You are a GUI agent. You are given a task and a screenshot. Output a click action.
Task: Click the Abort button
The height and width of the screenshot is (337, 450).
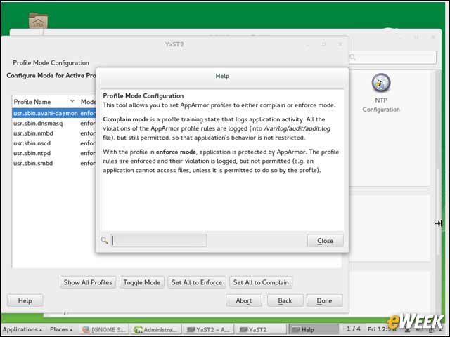point(244,300)
